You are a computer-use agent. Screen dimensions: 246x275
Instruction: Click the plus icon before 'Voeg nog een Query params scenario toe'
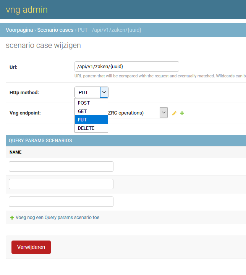[x=12, y=218]
